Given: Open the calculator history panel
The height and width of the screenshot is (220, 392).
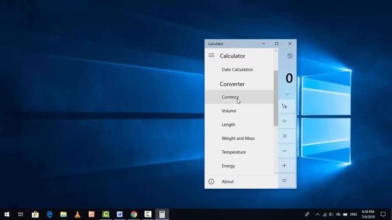Looking at the screenshot, I should coord(290,56).
